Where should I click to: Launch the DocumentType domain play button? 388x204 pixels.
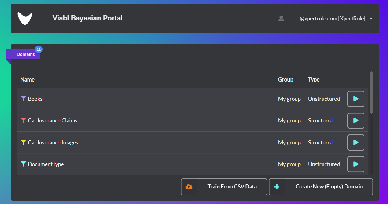356,164
